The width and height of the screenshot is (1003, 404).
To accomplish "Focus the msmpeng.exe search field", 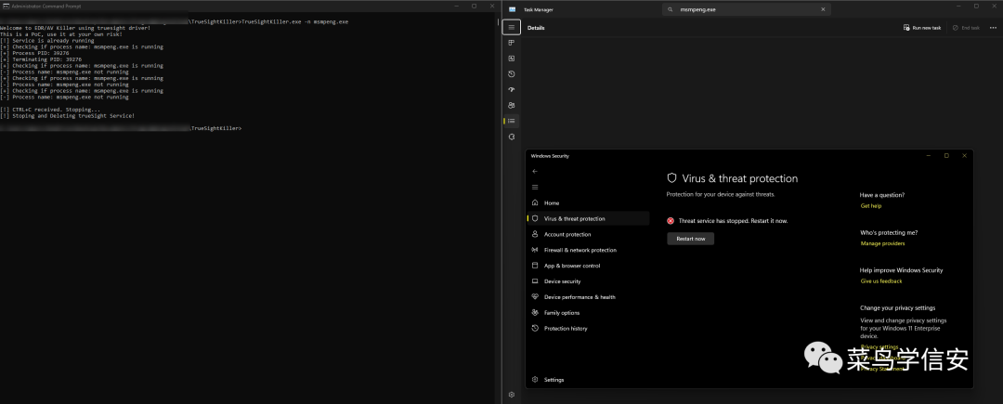I will click(747, 9).
